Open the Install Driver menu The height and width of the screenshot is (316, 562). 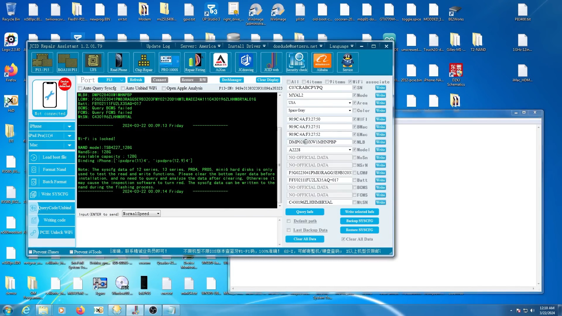[247, 46]
